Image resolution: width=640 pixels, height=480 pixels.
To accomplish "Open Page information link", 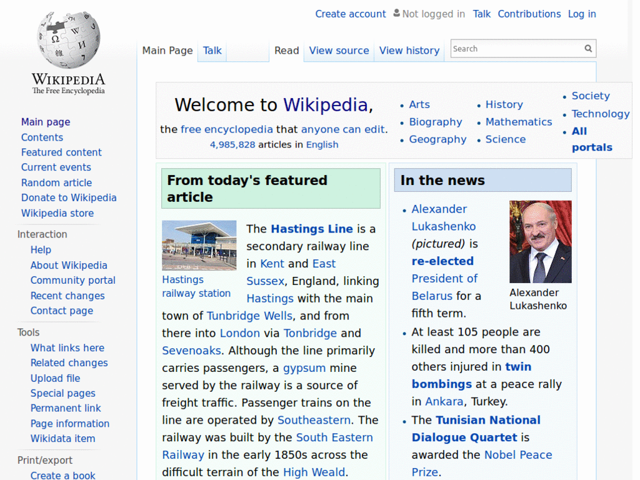I will pos(70,424).
